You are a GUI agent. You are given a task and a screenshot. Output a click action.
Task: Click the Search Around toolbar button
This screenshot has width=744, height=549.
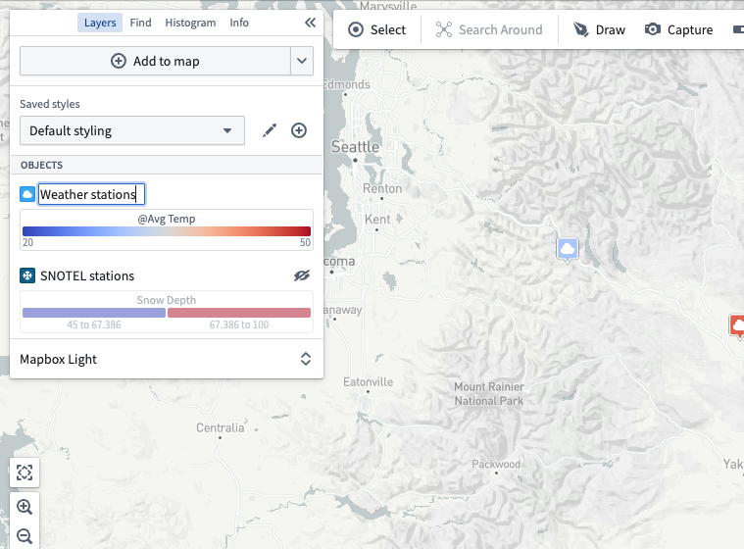[x=489, y=29]
